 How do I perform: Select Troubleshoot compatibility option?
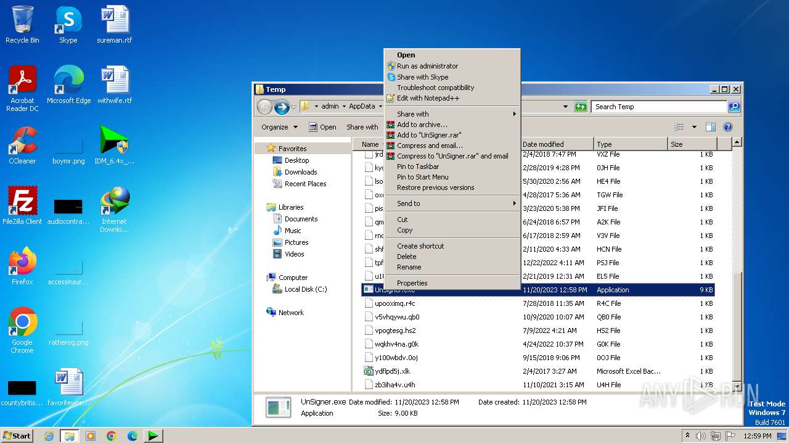452,88
